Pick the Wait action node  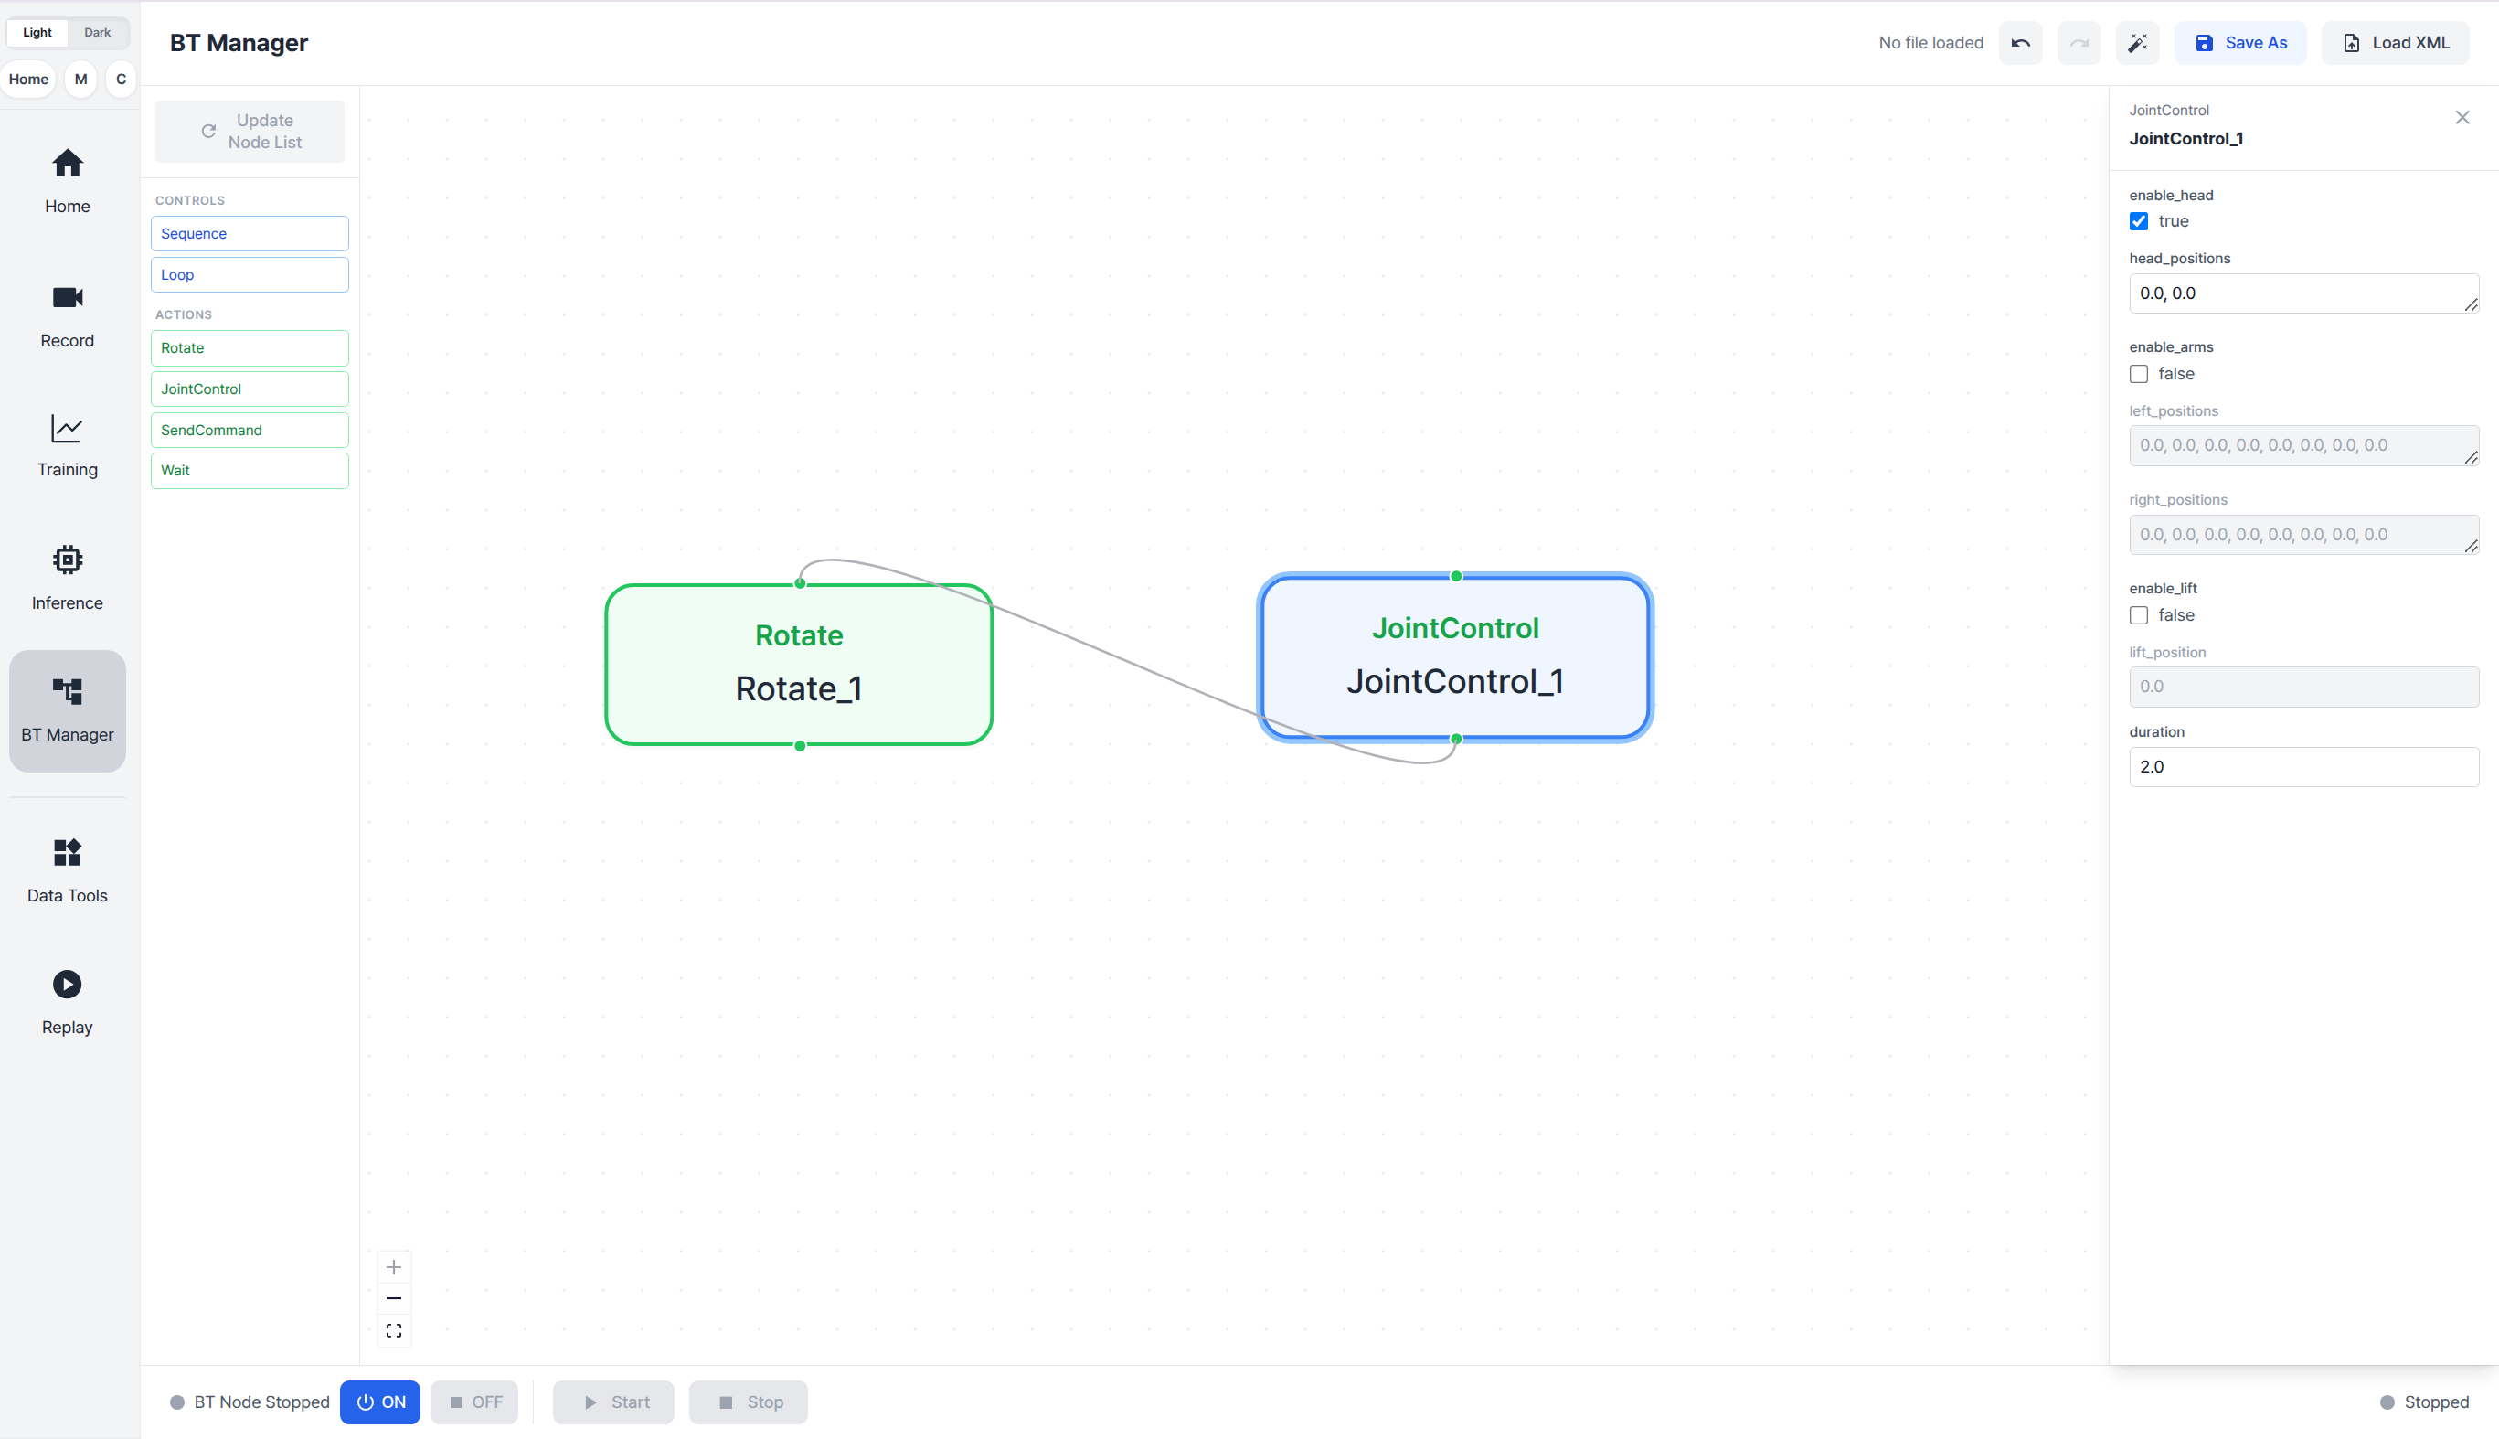[x=250, y=471]
